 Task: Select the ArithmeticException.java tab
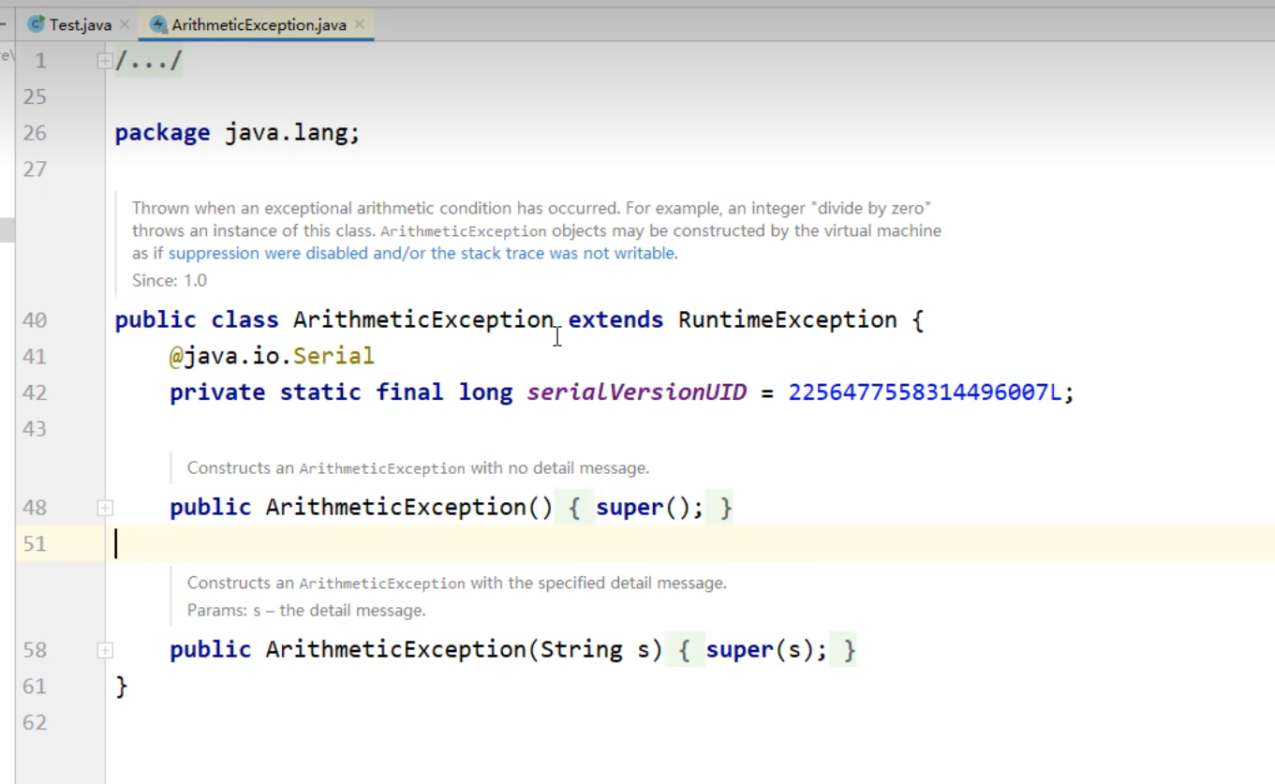pos(259,25)
